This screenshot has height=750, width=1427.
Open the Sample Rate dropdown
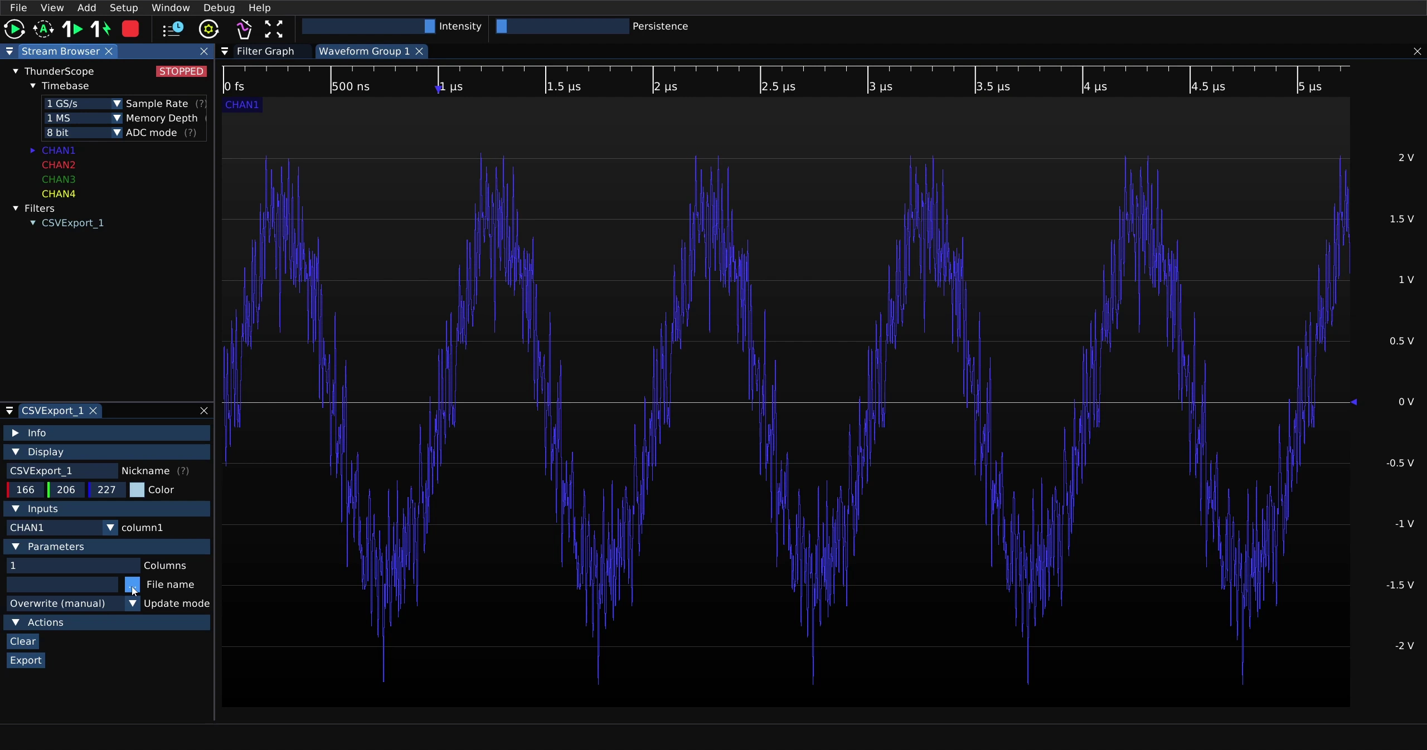82,104
